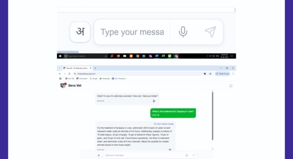Image resolution: width=293 pixels, height=159 pixels.
Task: Play audio of the AI greeting message
Action: click(x=154, y=101)
